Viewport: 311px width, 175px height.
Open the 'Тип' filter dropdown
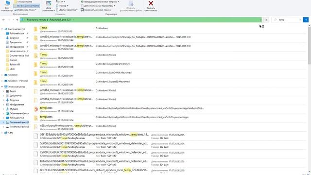pyautogui.click(x=60, y=2)
